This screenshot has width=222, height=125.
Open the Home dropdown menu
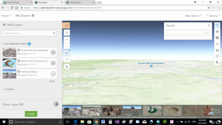coord(6,16)
